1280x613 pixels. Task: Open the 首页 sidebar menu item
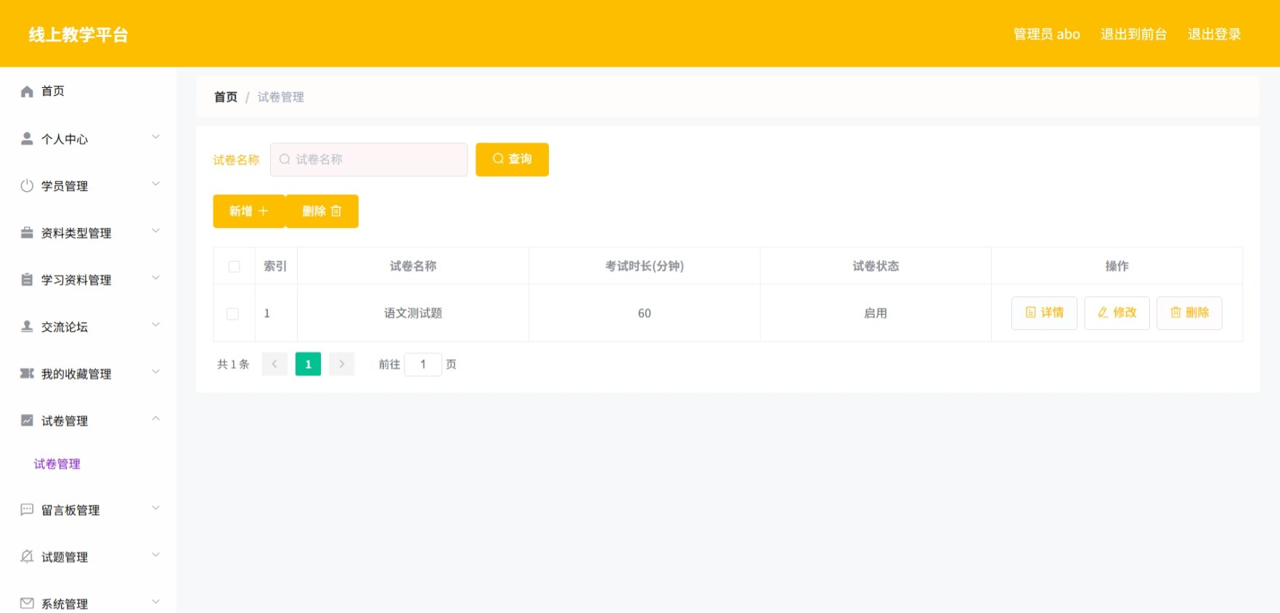(x=88, y=92)
